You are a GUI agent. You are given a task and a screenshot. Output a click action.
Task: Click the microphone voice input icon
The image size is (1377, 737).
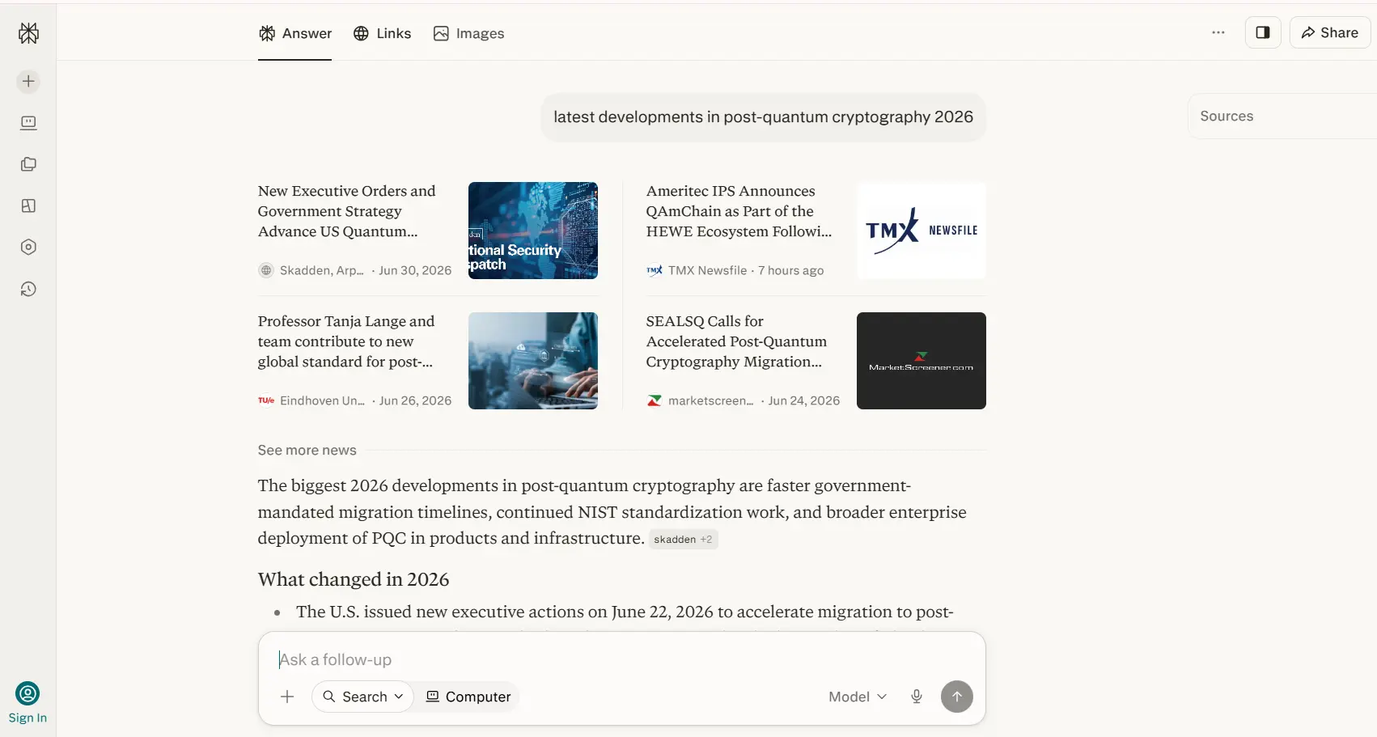click(917, 697)
